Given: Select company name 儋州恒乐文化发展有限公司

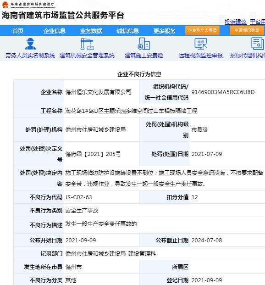Looking at the screenshot, I should 98,92.
